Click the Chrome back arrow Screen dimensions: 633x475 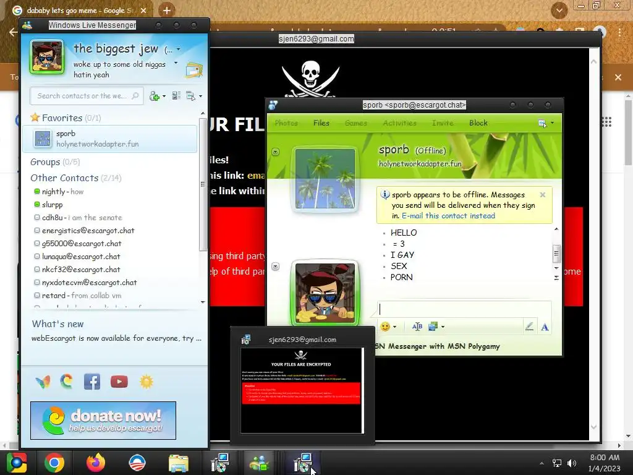[13, 32]
